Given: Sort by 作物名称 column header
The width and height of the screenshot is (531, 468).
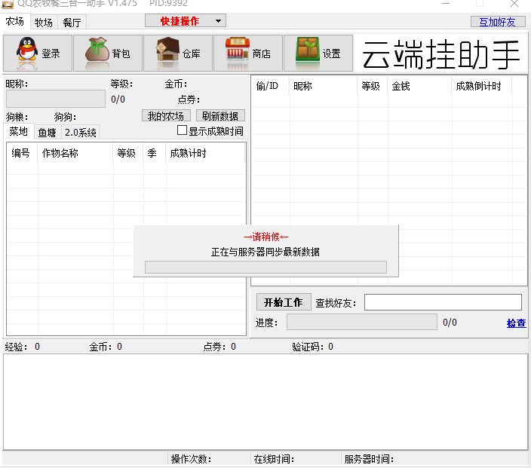Looking at the screenshot, I should click(75, 153).
